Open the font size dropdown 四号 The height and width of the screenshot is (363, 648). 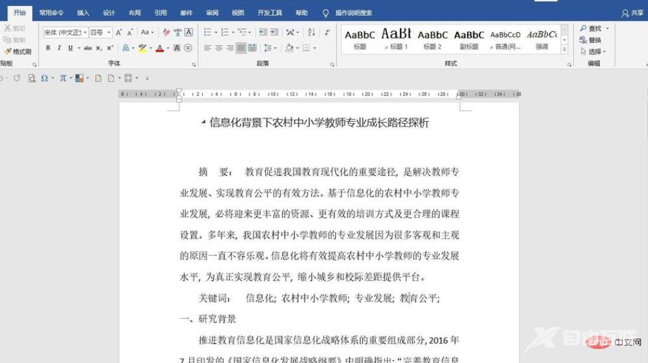[100, 32]
